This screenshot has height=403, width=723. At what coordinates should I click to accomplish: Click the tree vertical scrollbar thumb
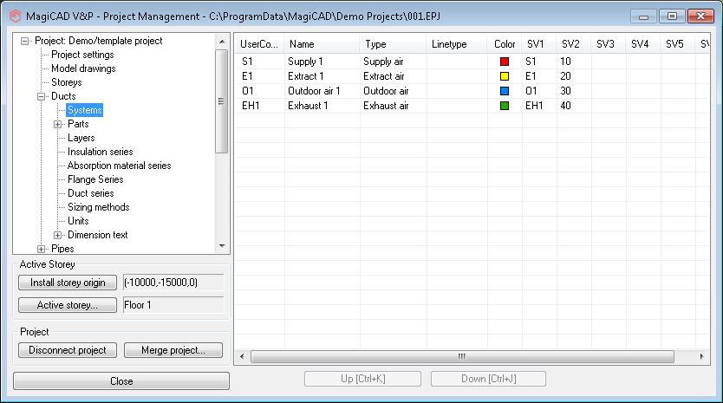tap(222, 101)
